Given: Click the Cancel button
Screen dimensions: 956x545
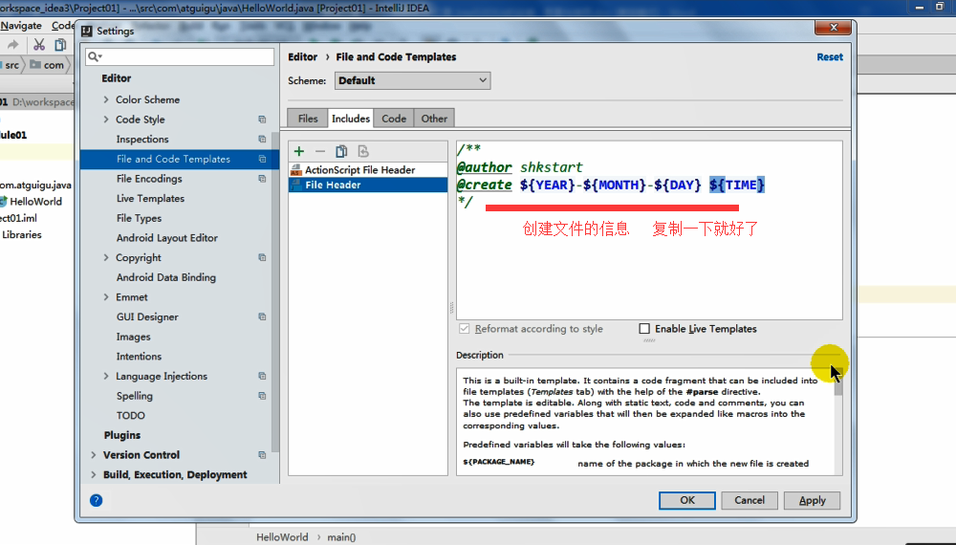Looking at the screenshot, I should 750,500.
